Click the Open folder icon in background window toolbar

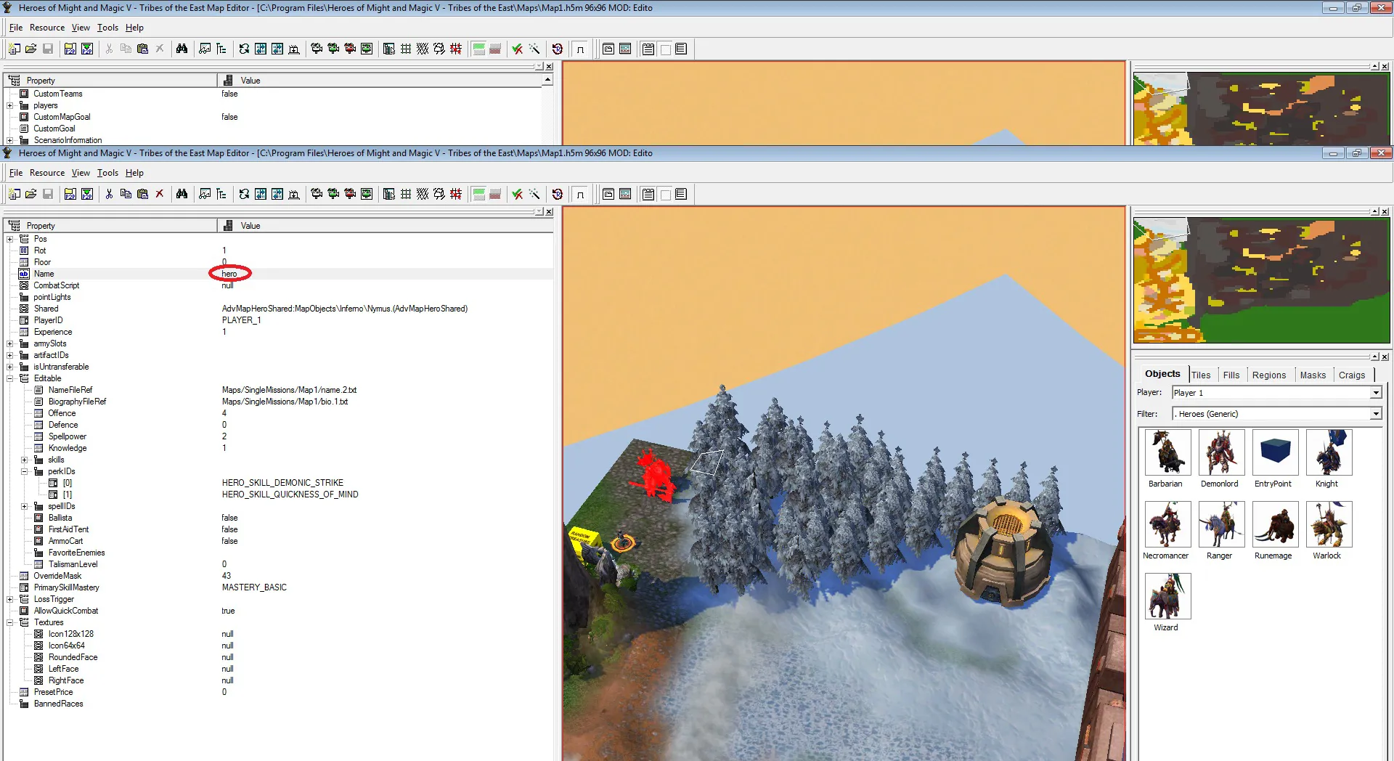30,49
